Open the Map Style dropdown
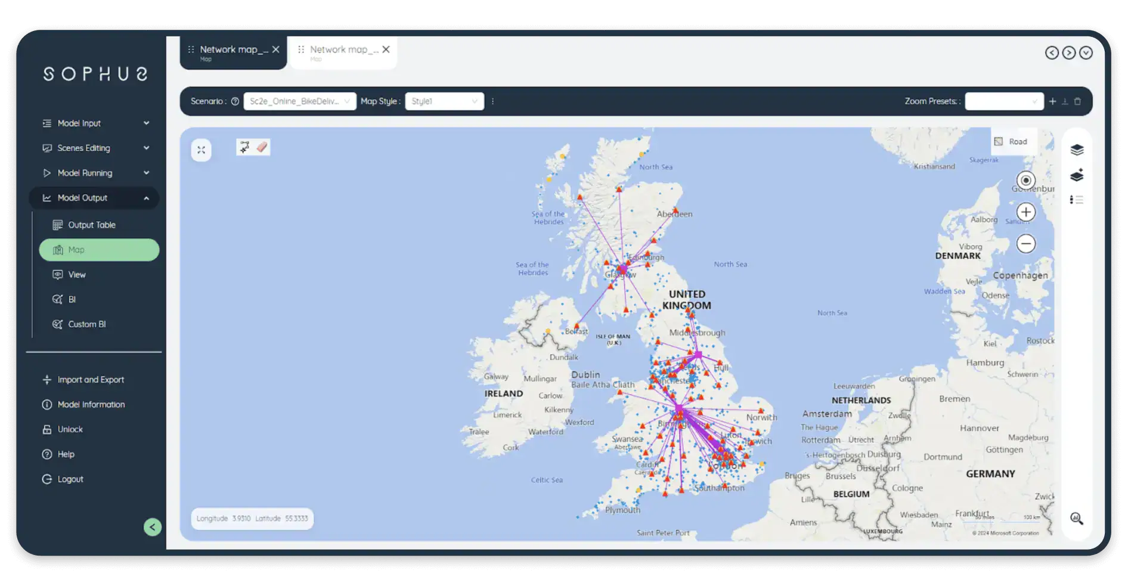1128x586 pixels. 445,101
